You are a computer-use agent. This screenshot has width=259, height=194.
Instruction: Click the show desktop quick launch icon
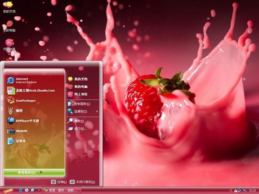pos(33,190)
